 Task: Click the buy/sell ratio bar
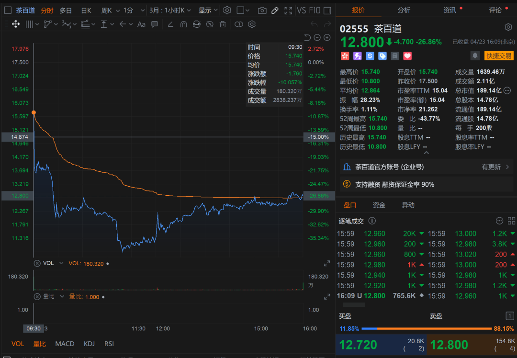[427, 328]
